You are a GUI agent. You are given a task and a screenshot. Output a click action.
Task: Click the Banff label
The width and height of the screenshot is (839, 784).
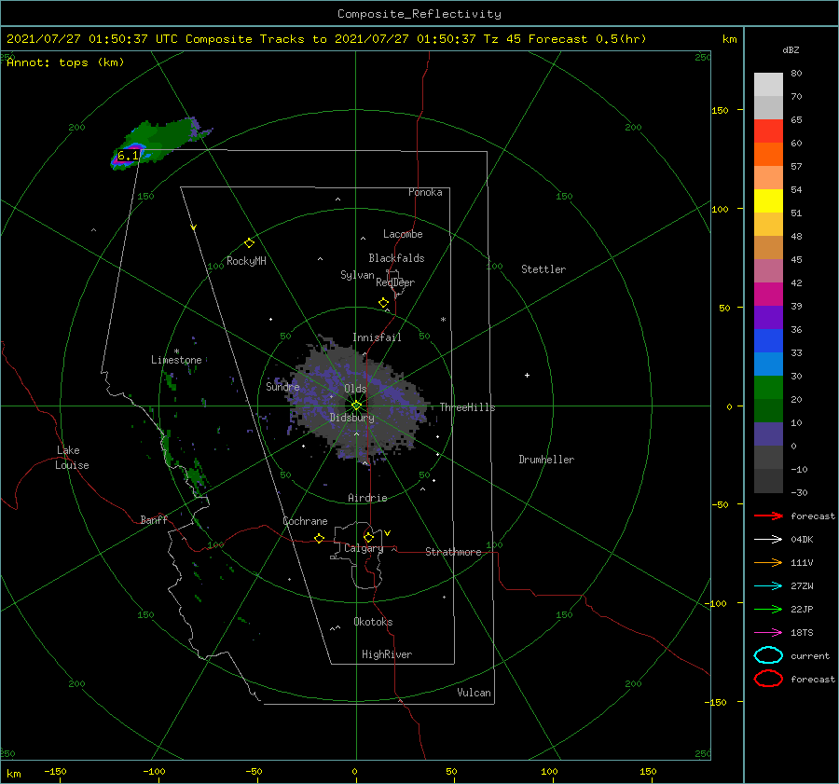(x=154, y=520)
